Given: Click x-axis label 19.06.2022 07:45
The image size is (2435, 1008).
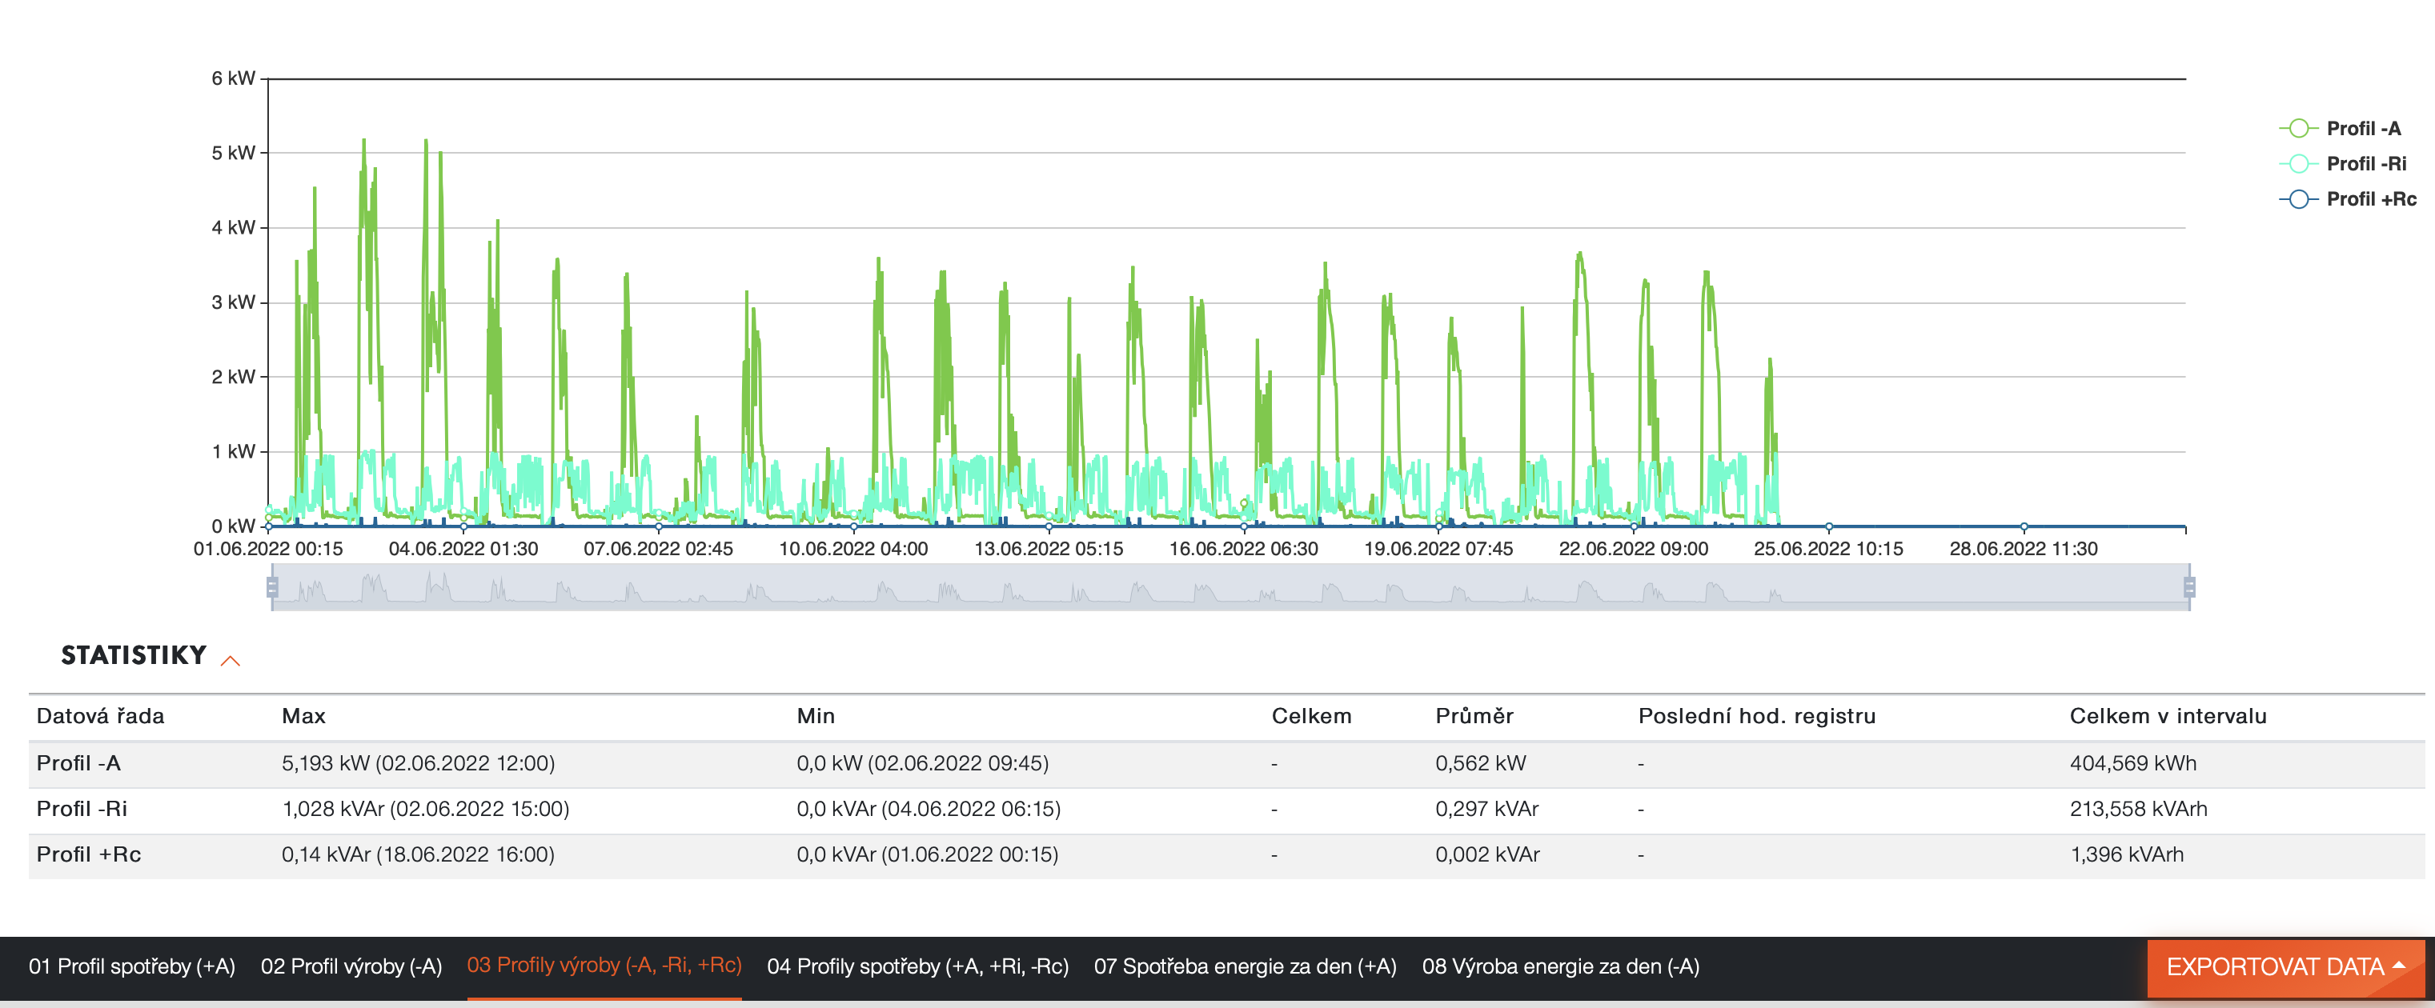Looking at the screenshot, I should (1438, 549).
